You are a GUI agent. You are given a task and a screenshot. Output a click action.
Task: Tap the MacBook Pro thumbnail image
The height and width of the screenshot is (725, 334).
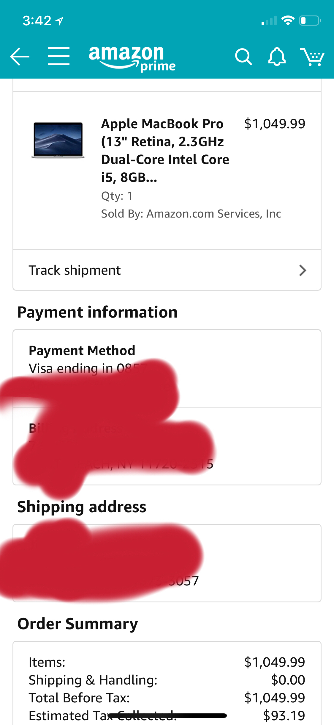[58, 140]
